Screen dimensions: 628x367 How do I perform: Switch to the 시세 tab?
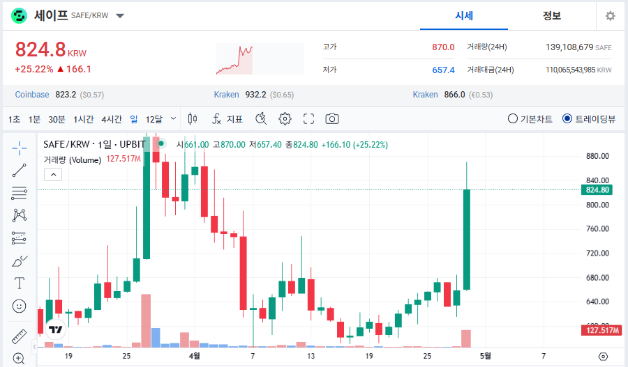[464, 16]
